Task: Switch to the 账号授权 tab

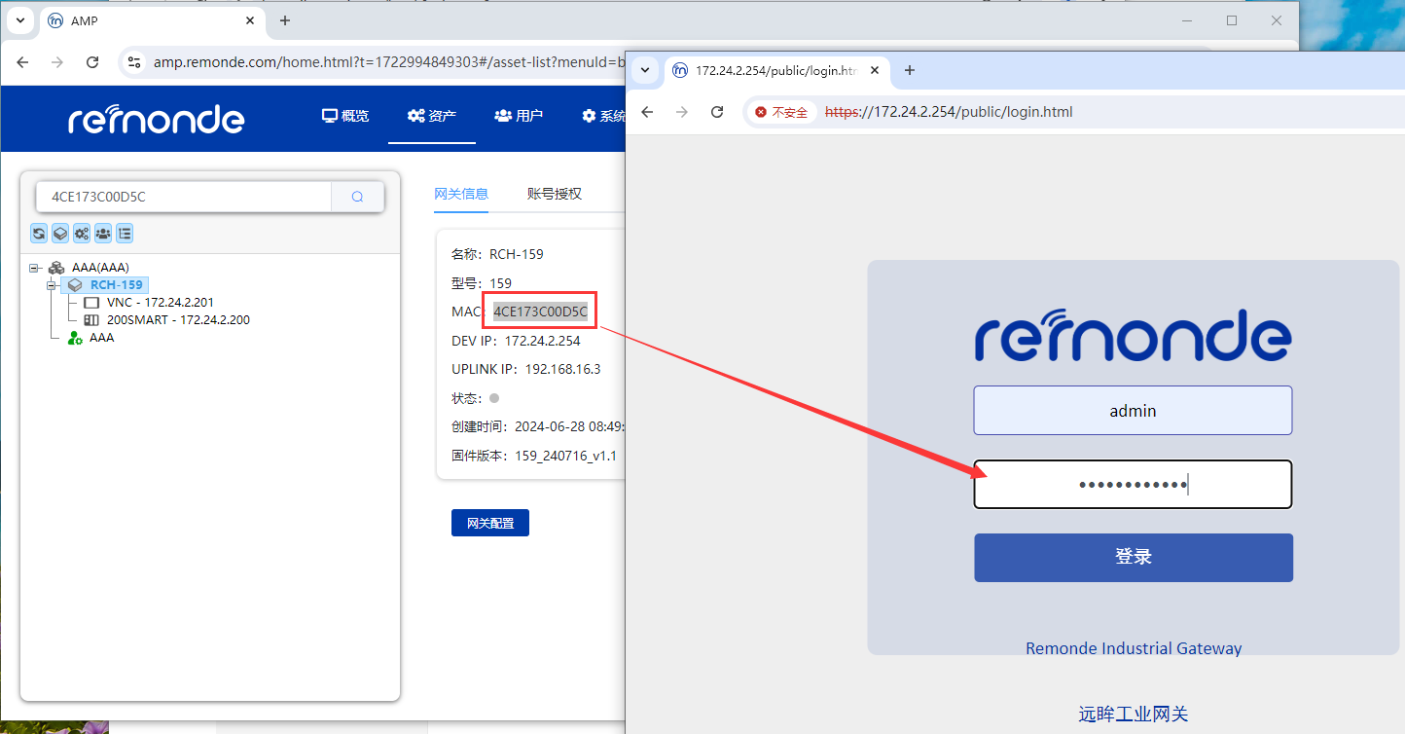Action: (x=555, y=194)
